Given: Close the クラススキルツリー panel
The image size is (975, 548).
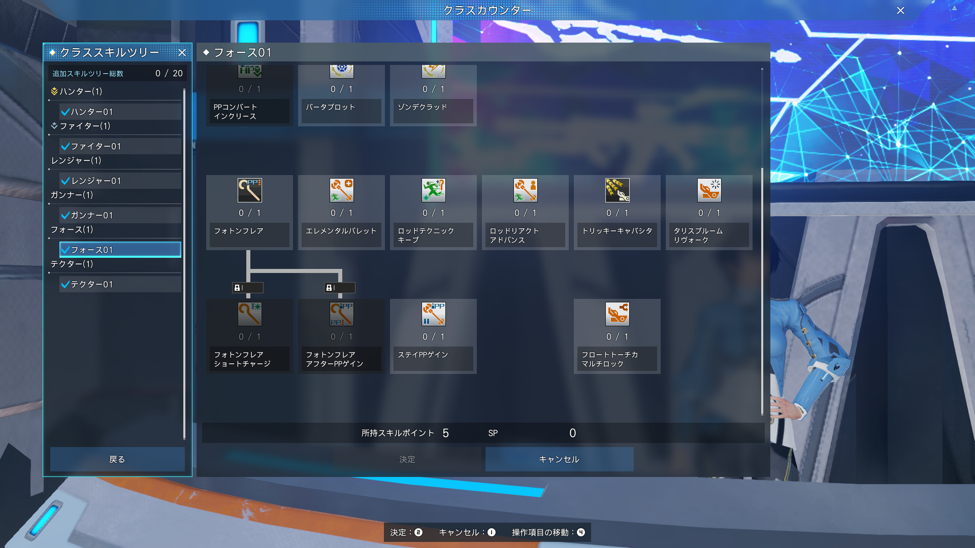Looking at the screenshot, I should [182, 52].
